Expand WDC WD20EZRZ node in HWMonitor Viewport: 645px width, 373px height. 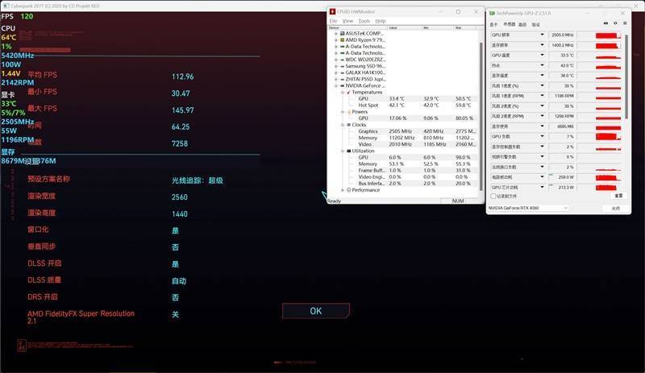[x=336, y=60]
